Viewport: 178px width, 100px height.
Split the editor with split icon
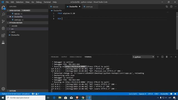click(171, 7)
